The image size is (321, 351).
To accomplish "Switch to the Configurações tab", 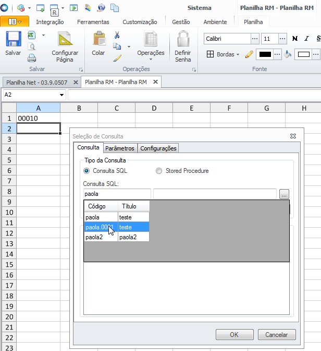I will coord(158,148).
